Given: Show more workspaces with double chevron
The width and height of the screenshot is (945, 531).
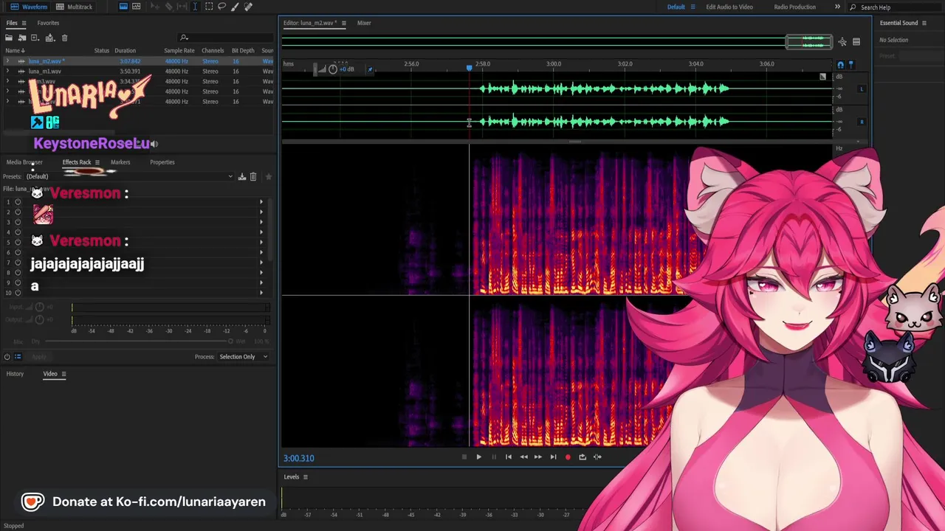Looking at the screenshot, I should pyautogui.click(x=837, y=7).
